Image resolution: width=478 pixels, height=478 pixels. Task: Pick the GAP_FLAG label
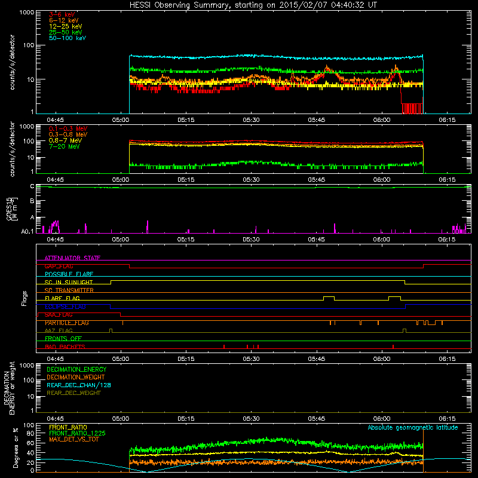tap(59, 266)
